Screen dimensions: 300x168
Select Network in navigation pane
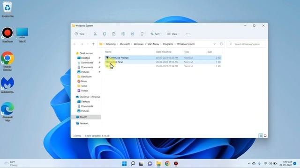(82, 123)
